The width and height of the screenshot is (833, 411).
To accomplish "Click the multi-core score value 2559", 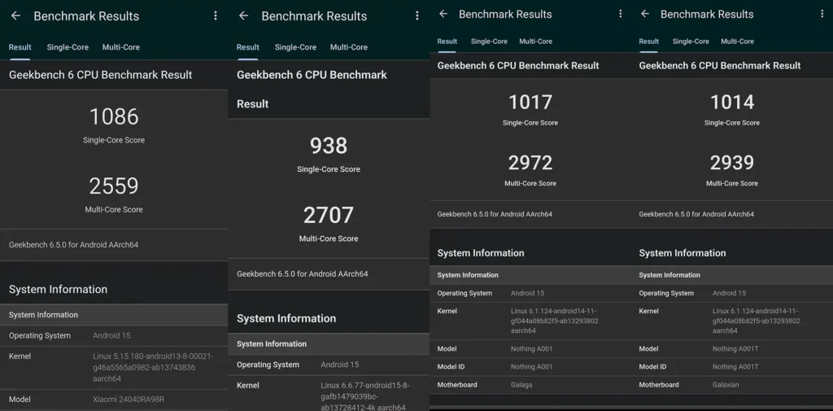I will 114,186.
